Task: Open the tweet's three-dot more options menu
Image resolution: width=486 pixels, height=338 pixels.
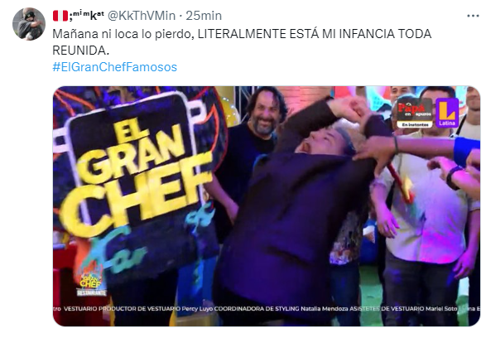Action: (x=473, y=16)
